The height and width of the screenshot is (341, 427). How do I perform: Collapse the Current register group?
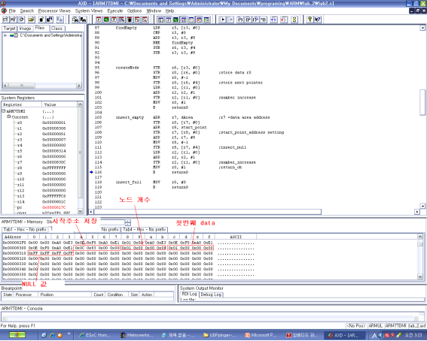[x=9, y=116]
